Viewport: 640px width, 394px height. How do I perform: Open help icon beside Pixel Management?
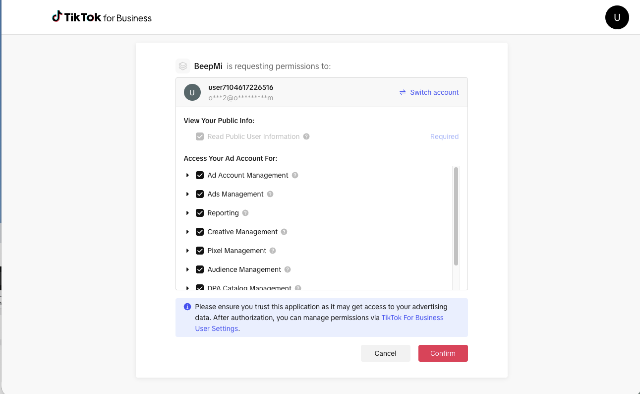[273, 251]
